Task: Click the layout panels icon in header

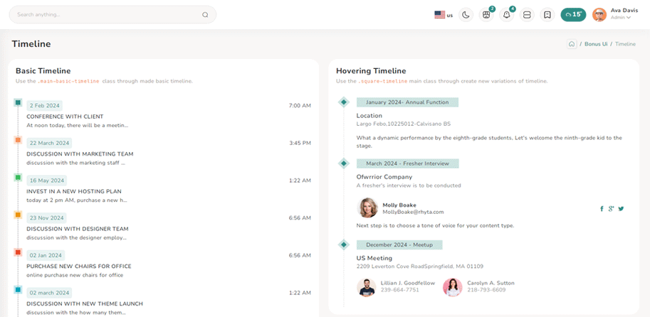Action: coord(527,14)
